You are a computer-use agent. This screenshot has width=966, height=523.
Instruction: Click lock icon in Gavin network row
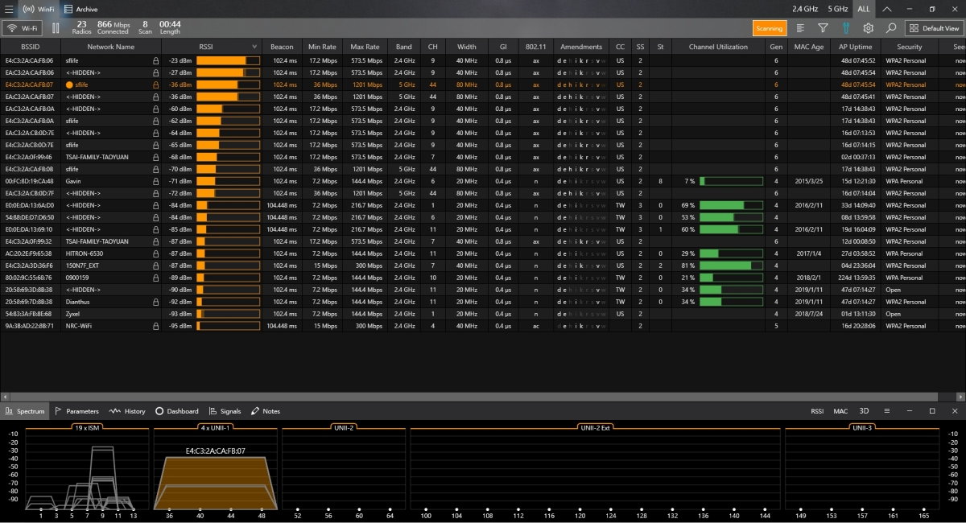click(156, 181)
